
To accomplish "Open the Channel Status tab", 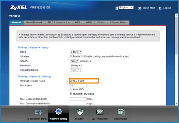I will (118, 23).
